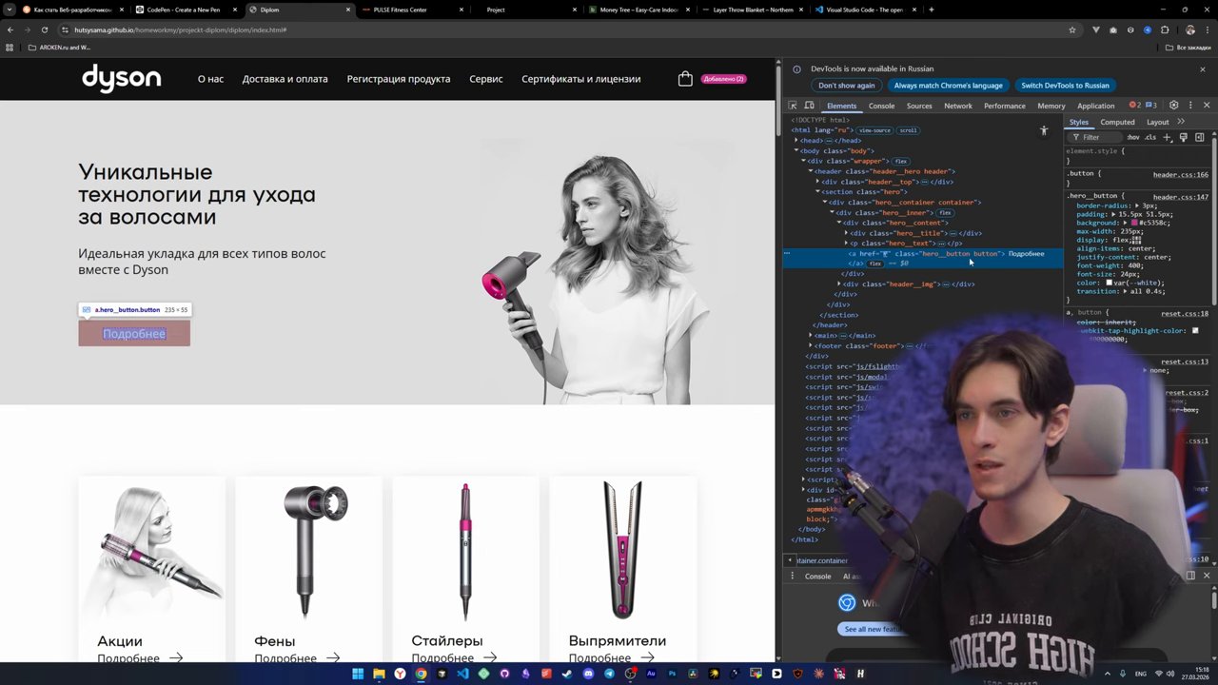Open Discord from the taskbar
This screenshot has width=1218, height=685.
(588, 674)
